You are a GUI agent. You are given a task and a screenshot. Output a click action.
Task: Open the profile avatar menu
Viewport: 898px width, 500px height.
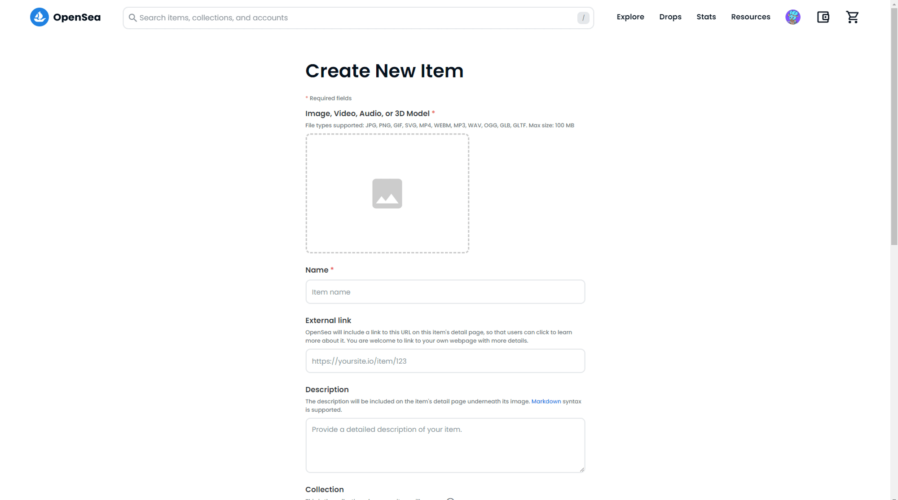792,17
